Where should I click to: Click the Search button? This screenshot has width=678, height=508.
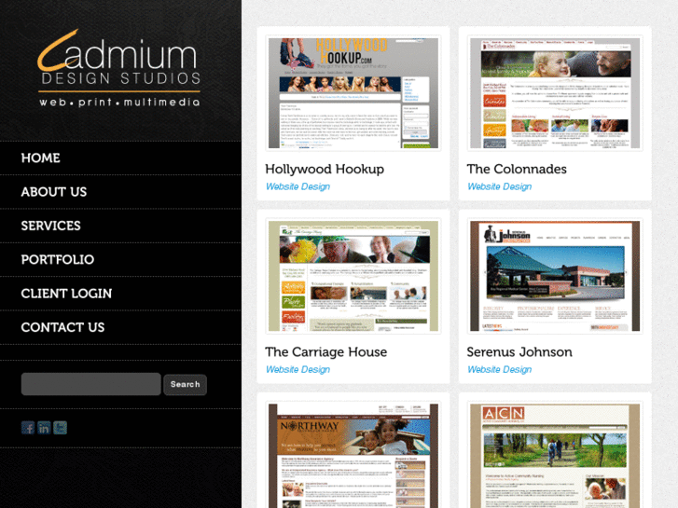185,384
